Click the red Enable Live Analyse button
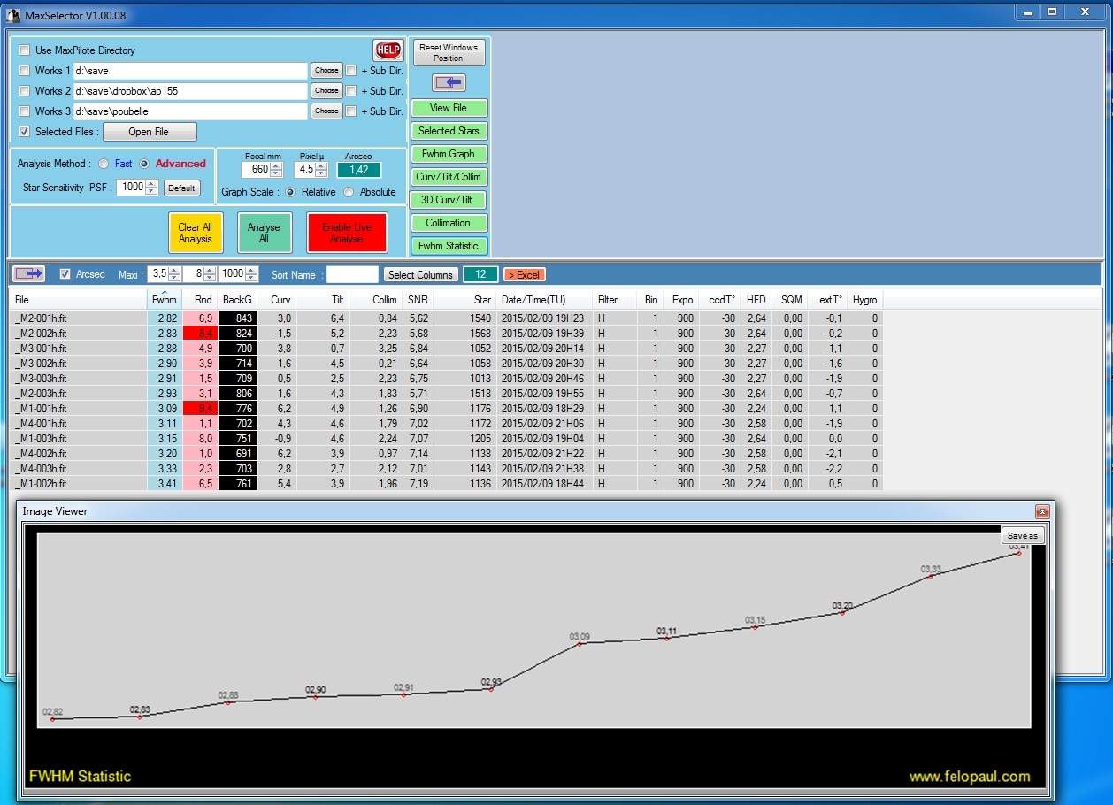Screen dimensions: 1113x805 click(347, 233)
